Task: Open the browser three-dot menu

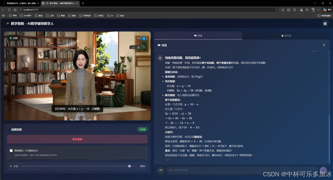Action: [x=319, y=10]
